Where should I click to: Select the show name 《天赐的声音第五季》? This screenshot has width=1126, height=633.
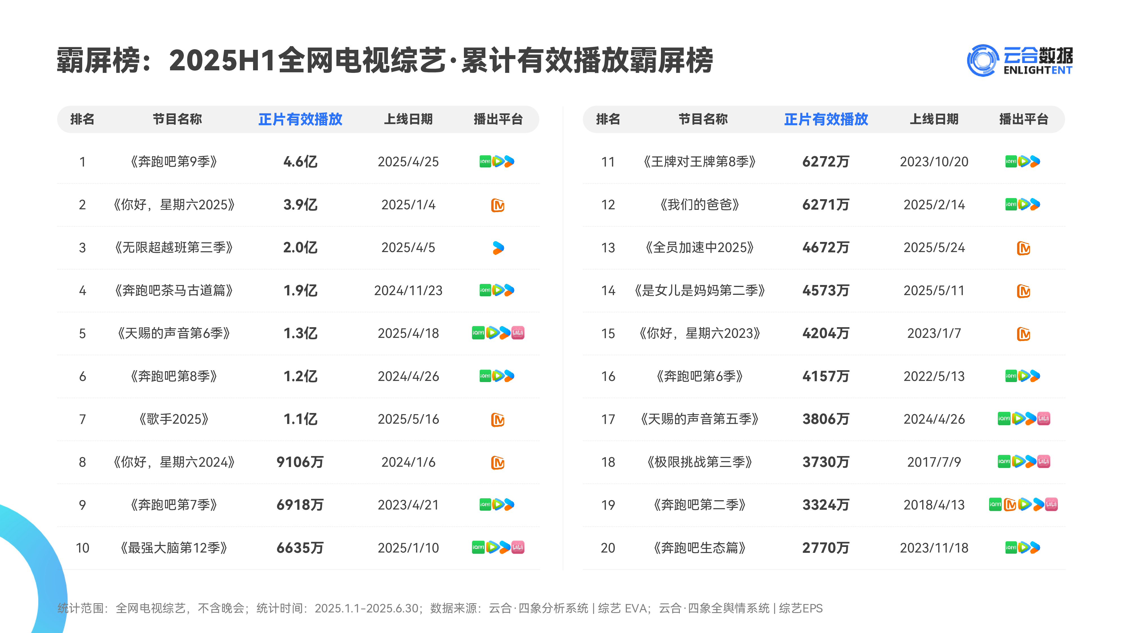(700, 419)
